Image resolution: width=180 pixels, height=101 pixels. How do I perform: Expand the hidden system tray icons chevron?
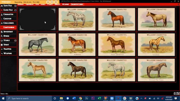pyautogui.click(x=141, y=98)
